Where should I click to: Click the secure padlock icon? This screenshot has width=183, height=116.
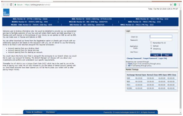(15, 5)
